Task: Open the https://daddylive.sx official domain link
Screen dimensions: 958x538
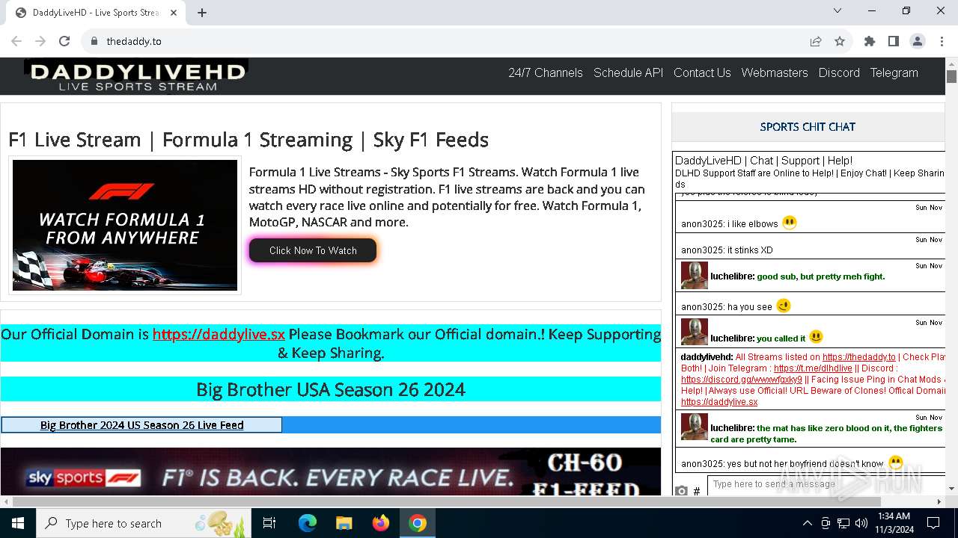Action: [219, 334]
